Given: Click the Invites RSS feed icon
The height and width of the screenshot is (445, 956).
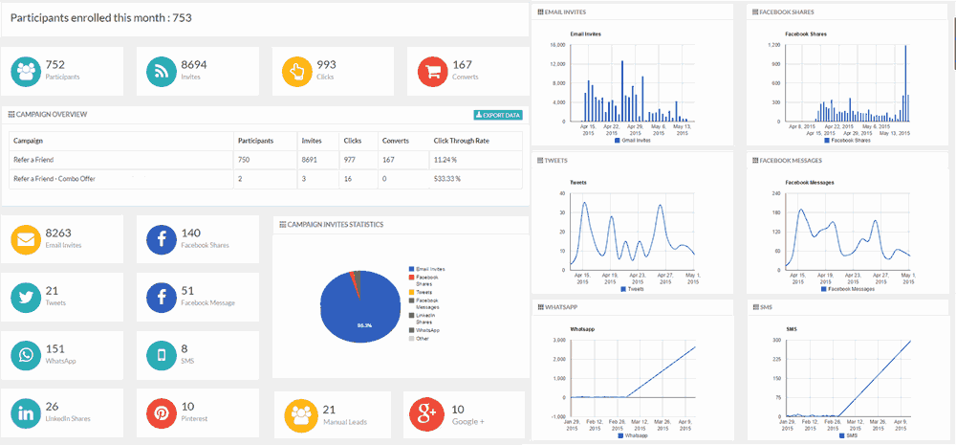Looking at the screenshot, I should click(162, 72).
